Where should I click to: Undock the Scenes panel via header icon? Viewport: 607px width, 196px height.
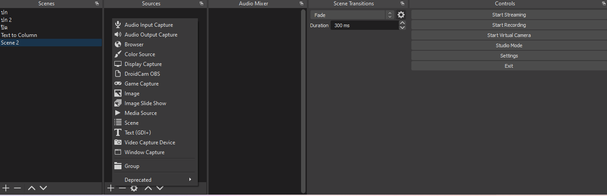point(97,4)
